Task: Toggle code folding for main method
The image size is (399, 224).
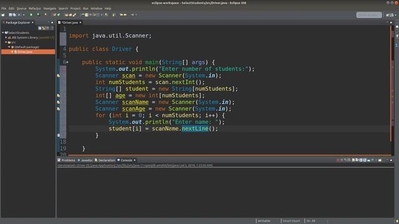Action: [x=67, y=62]
